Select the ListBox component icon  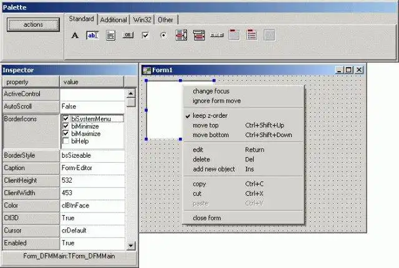(x=181, y=35)
